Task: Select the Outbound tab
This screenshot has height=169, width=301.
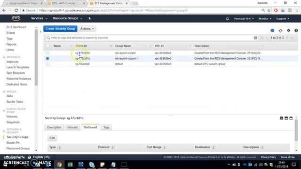Action: coord(90,127)
